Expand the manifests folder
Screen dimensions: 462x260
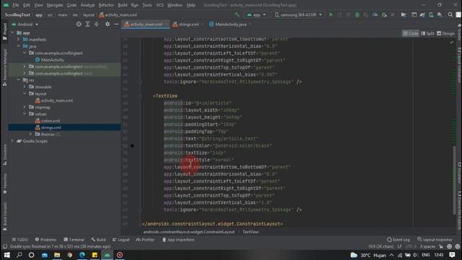pos(19,39)
